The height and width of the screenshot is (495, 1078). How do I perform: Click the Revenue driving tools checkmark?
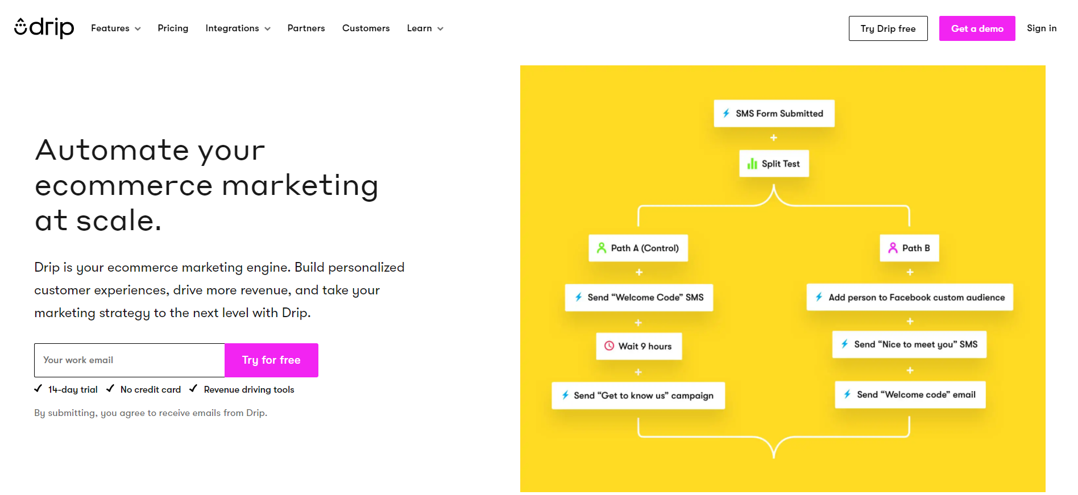[x=193, y=389]
